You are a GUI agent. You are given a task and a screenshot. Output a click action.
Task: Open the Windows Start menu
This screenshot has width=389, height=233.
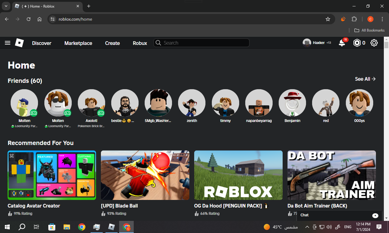(7, 227)
